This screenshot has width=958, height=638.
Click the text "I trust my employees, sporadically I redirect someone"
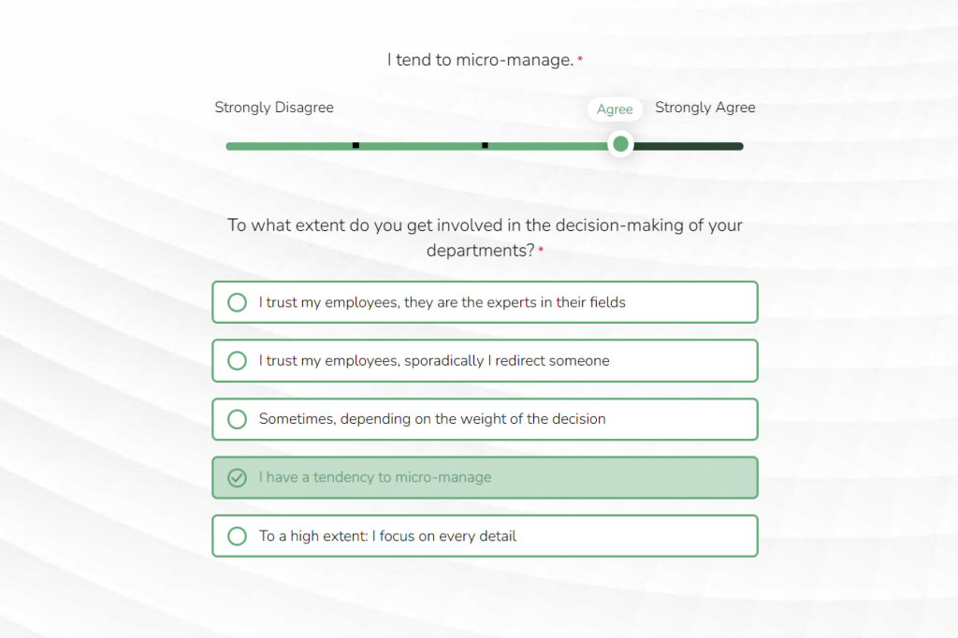coord(434,361)
